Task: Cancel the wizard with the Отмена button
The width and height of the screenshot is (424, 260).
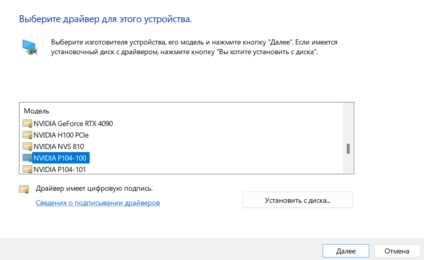Action: click(397, 251)
